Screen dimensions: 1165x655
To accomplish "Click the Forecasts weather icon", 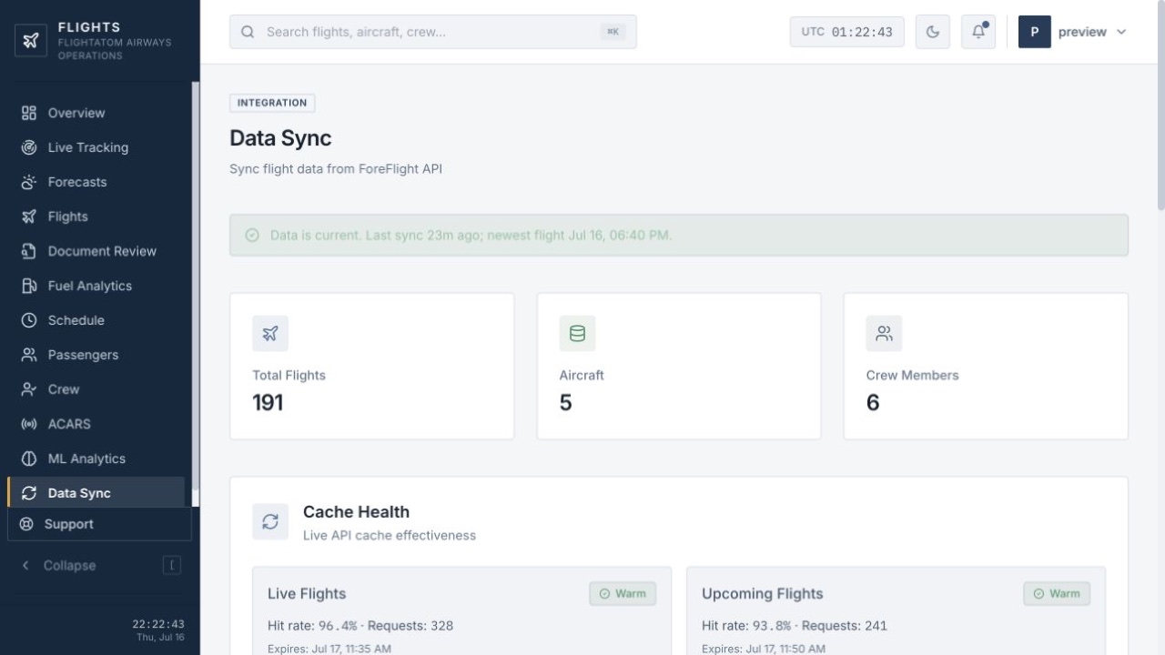I will [x=29, y=182].
